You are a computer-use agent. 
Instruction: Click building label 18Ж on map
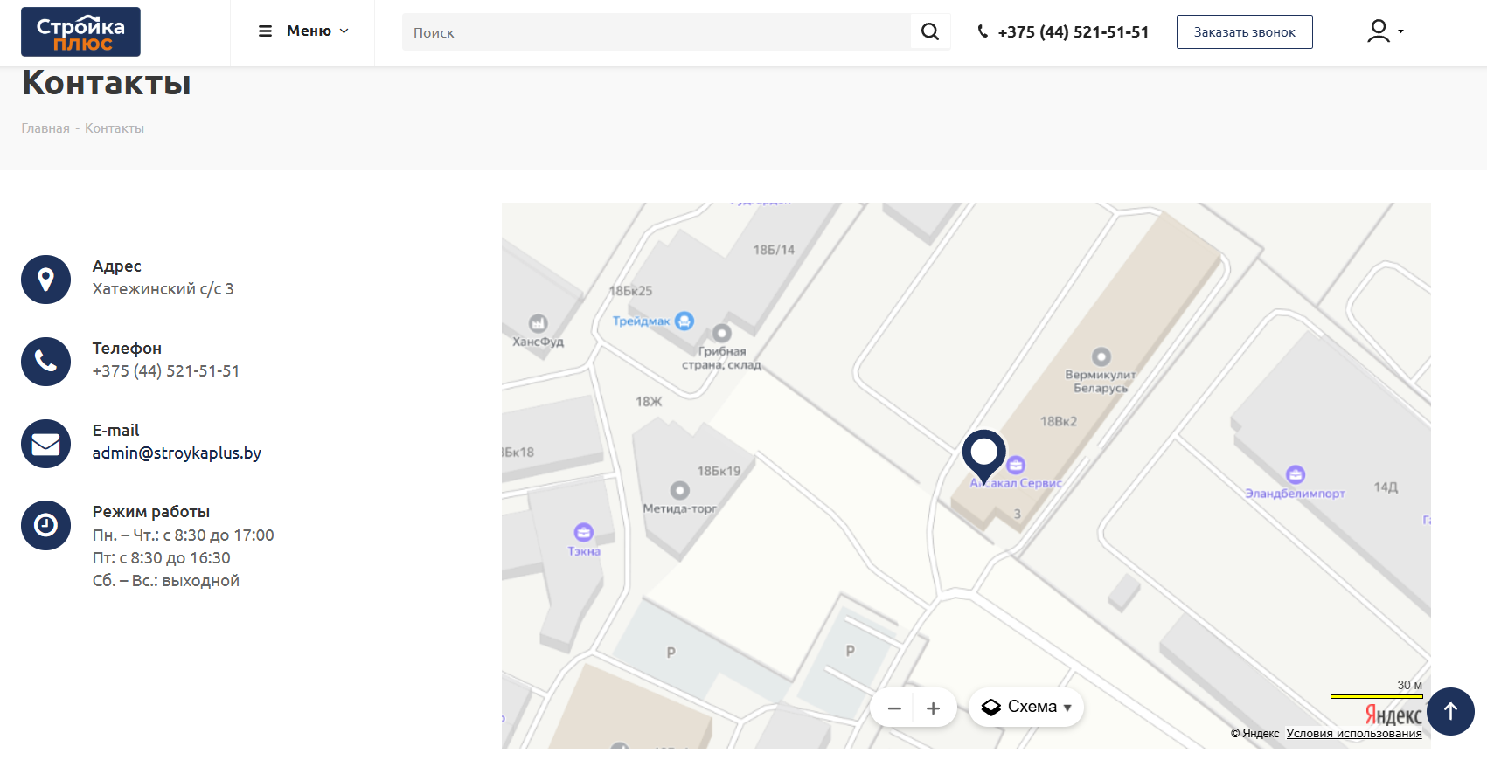(649, 402)
